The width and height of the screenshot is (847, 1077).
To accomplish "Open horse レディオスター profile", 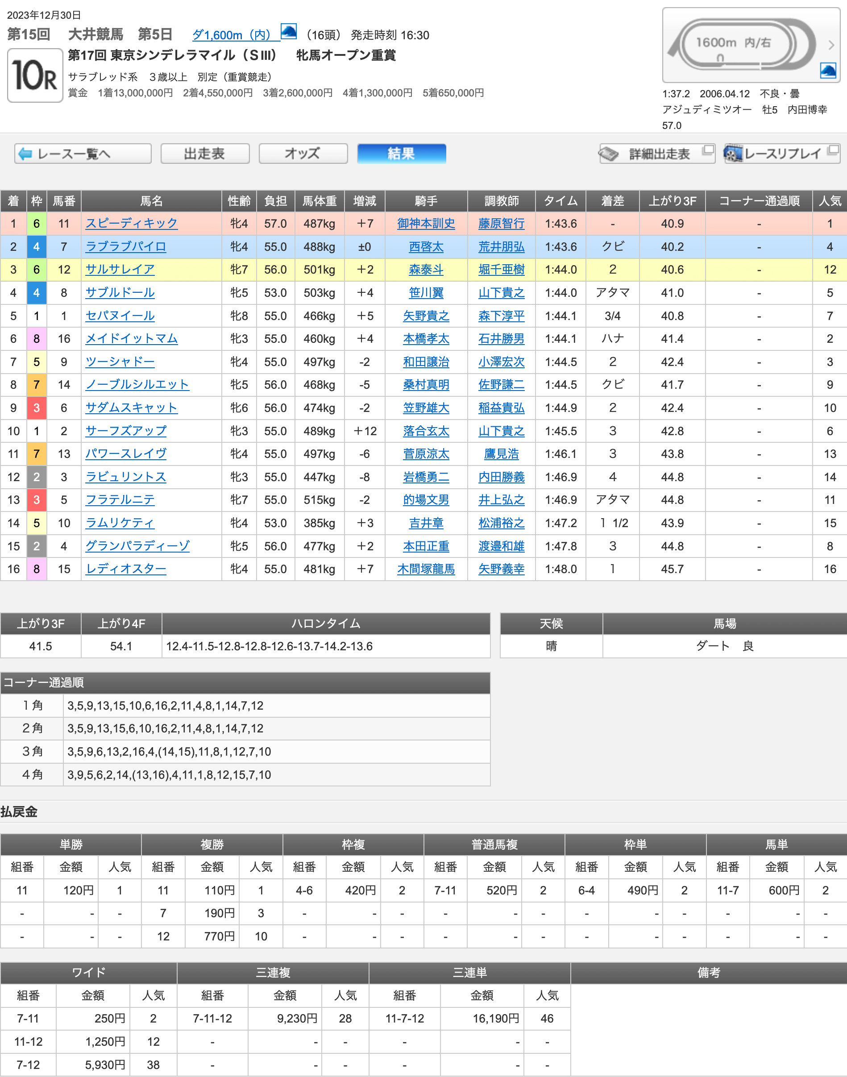I will pyautogui.click(x=126, y=569).
